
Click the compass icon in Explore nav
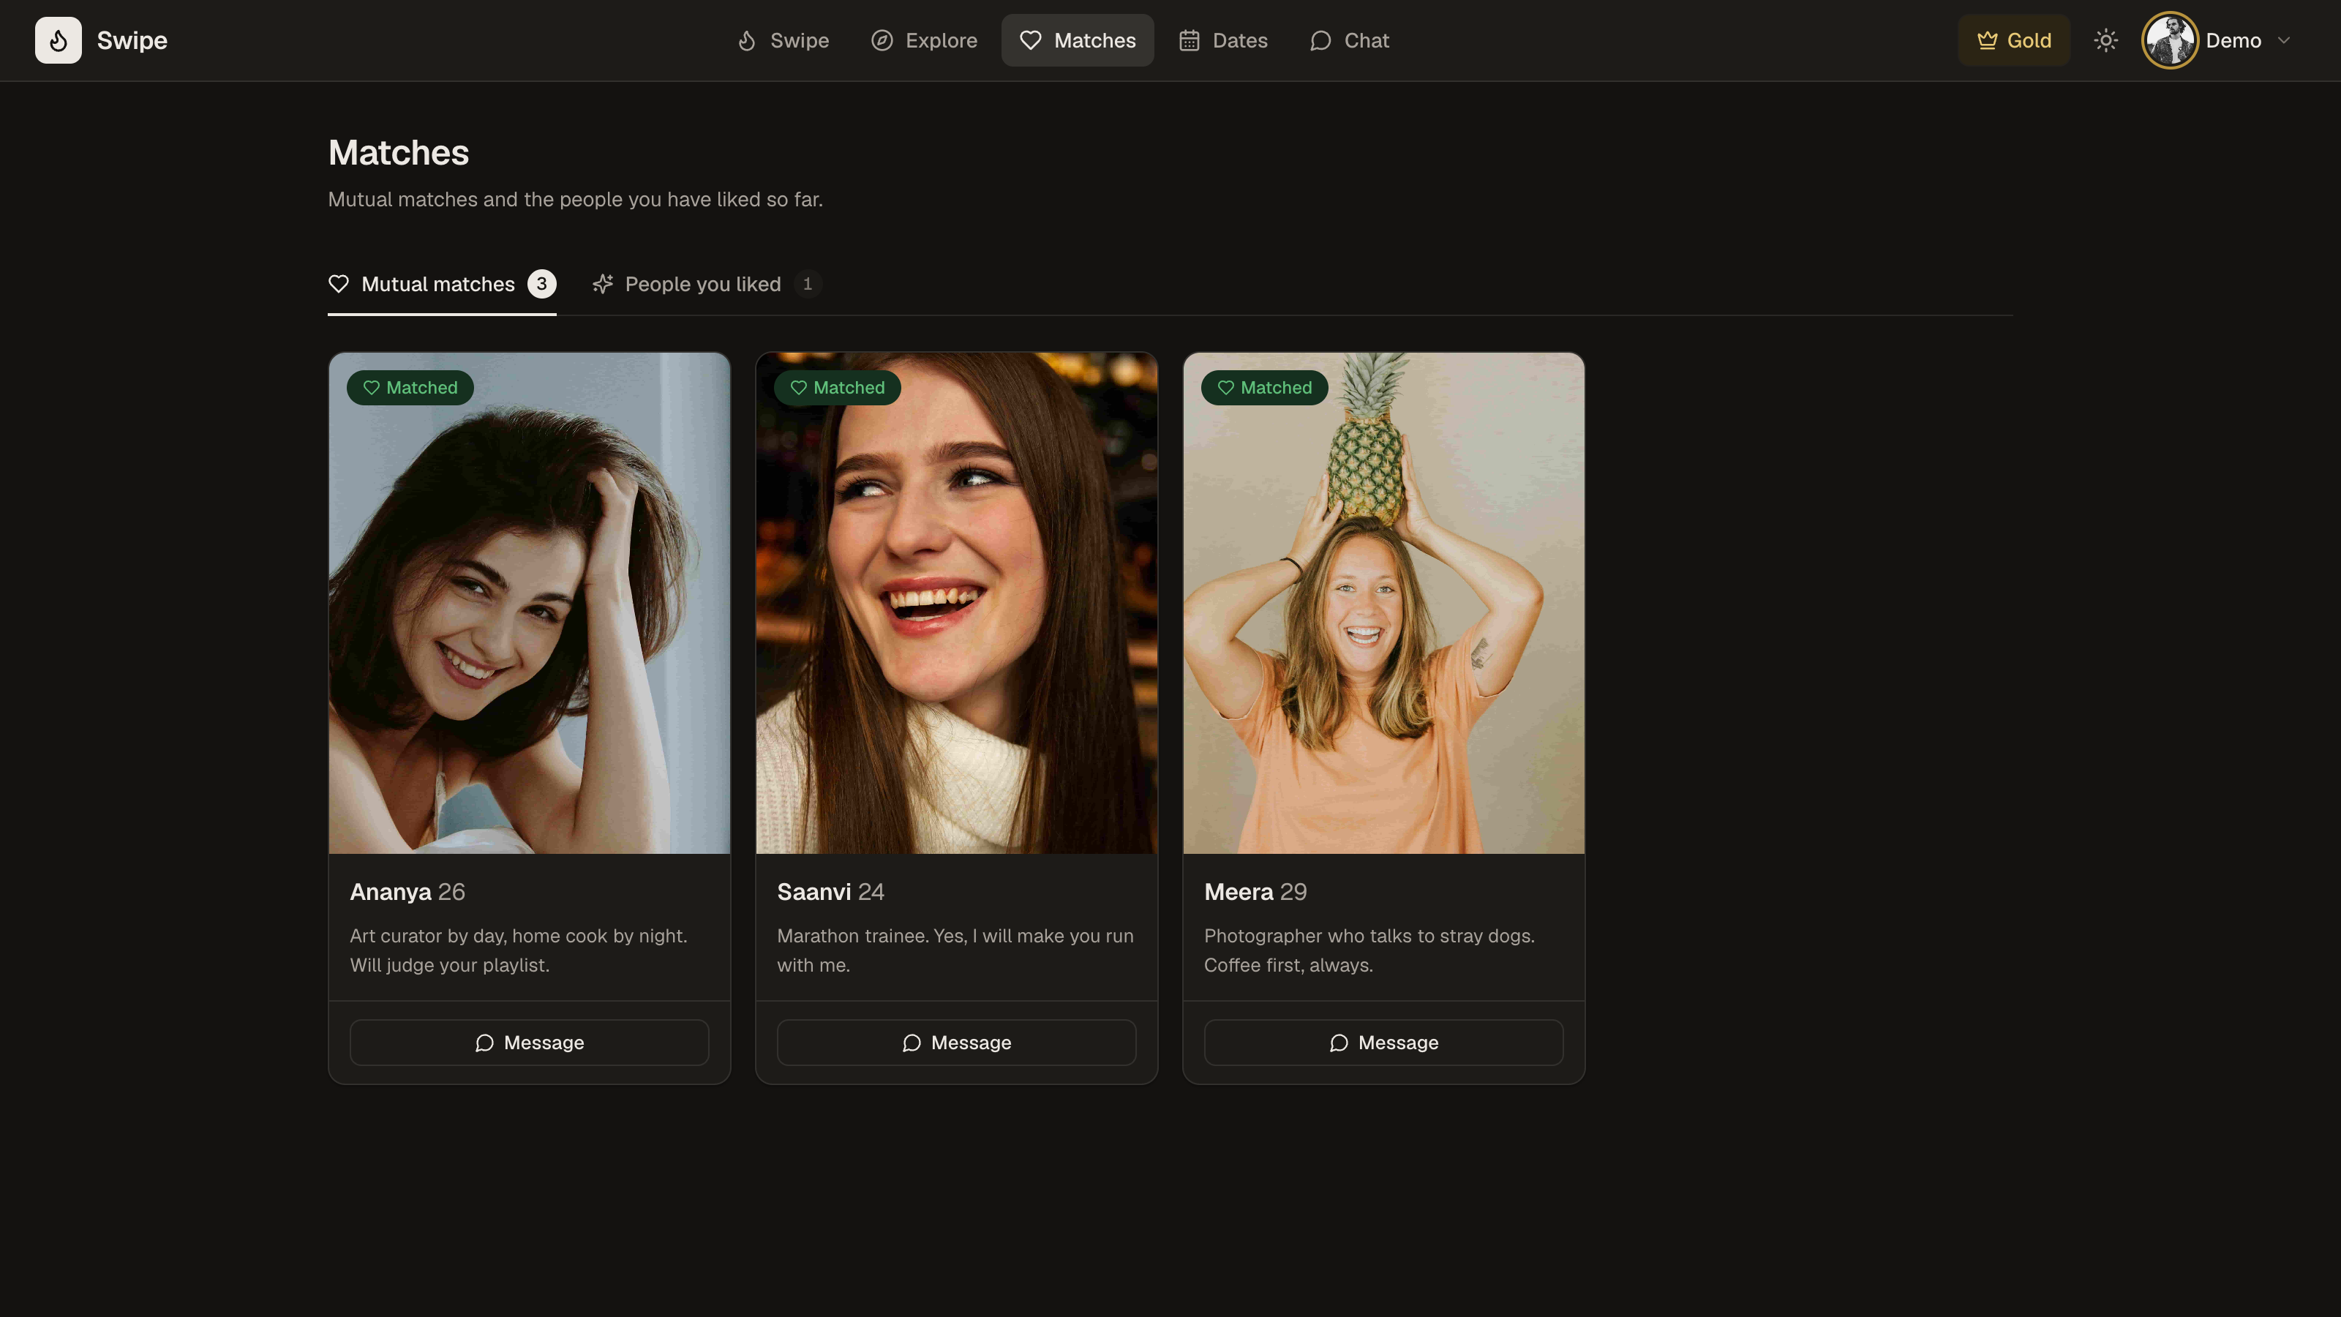[882, 40]
